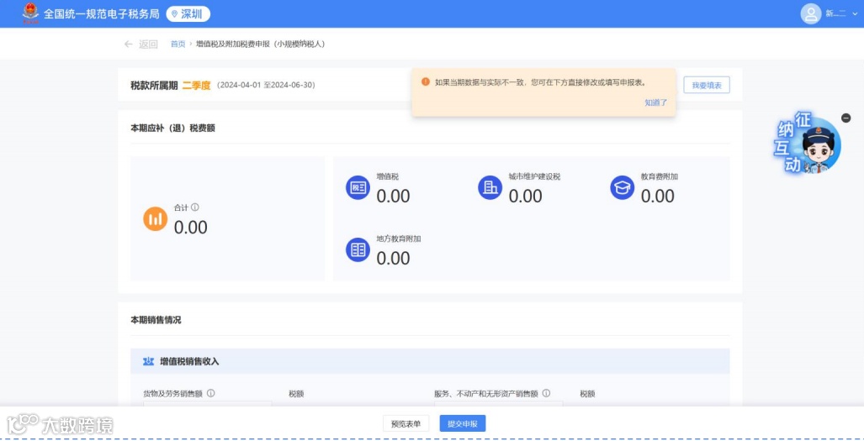Click the 全国统一规范电子税务局 title

pyautogui.click(x=102, y=14)
